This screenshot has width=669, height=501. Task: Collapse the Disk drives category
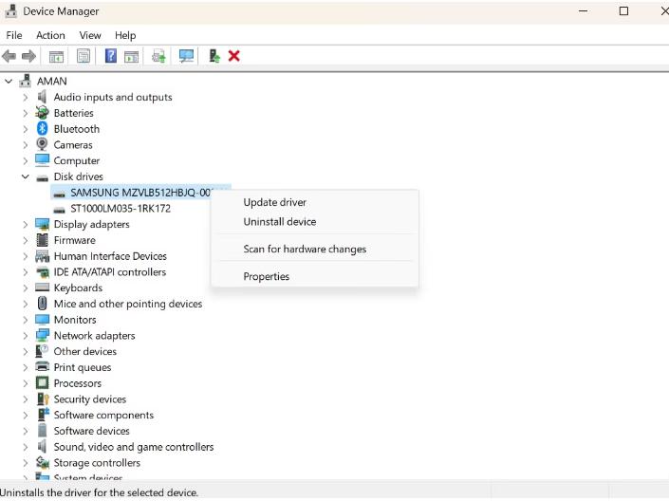tap(26, 177)
